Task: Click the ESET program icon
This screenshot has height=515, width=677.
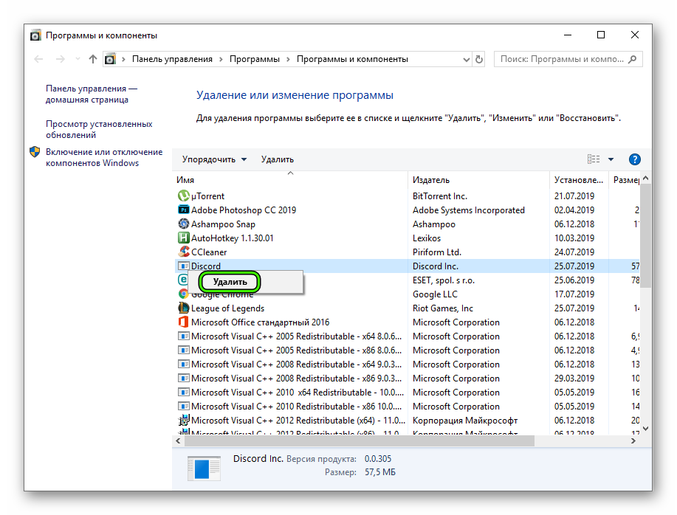Action: point(183,280)
